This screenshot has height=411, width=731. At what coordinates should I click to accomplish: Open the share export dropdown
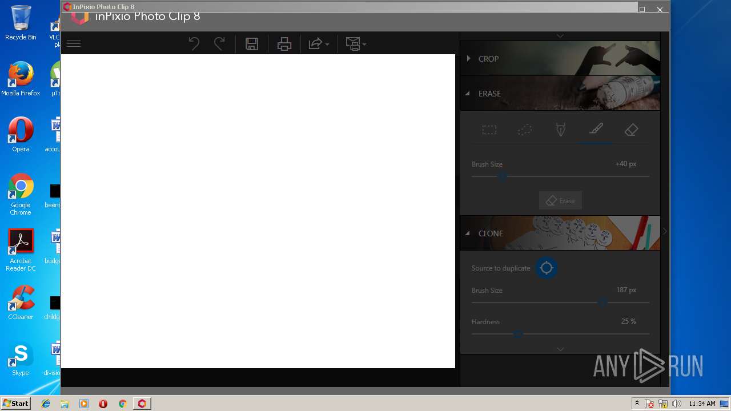click(319, 44)
